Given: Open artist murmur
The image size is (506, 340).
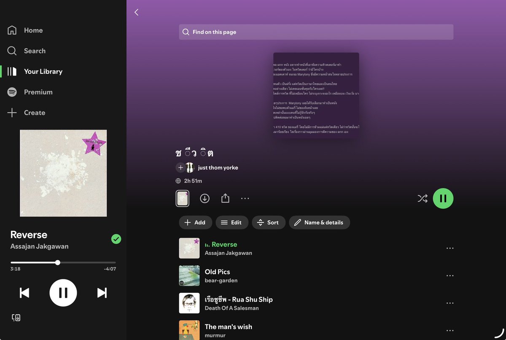Looking at the screenshot, I should [x=215, y=335].
